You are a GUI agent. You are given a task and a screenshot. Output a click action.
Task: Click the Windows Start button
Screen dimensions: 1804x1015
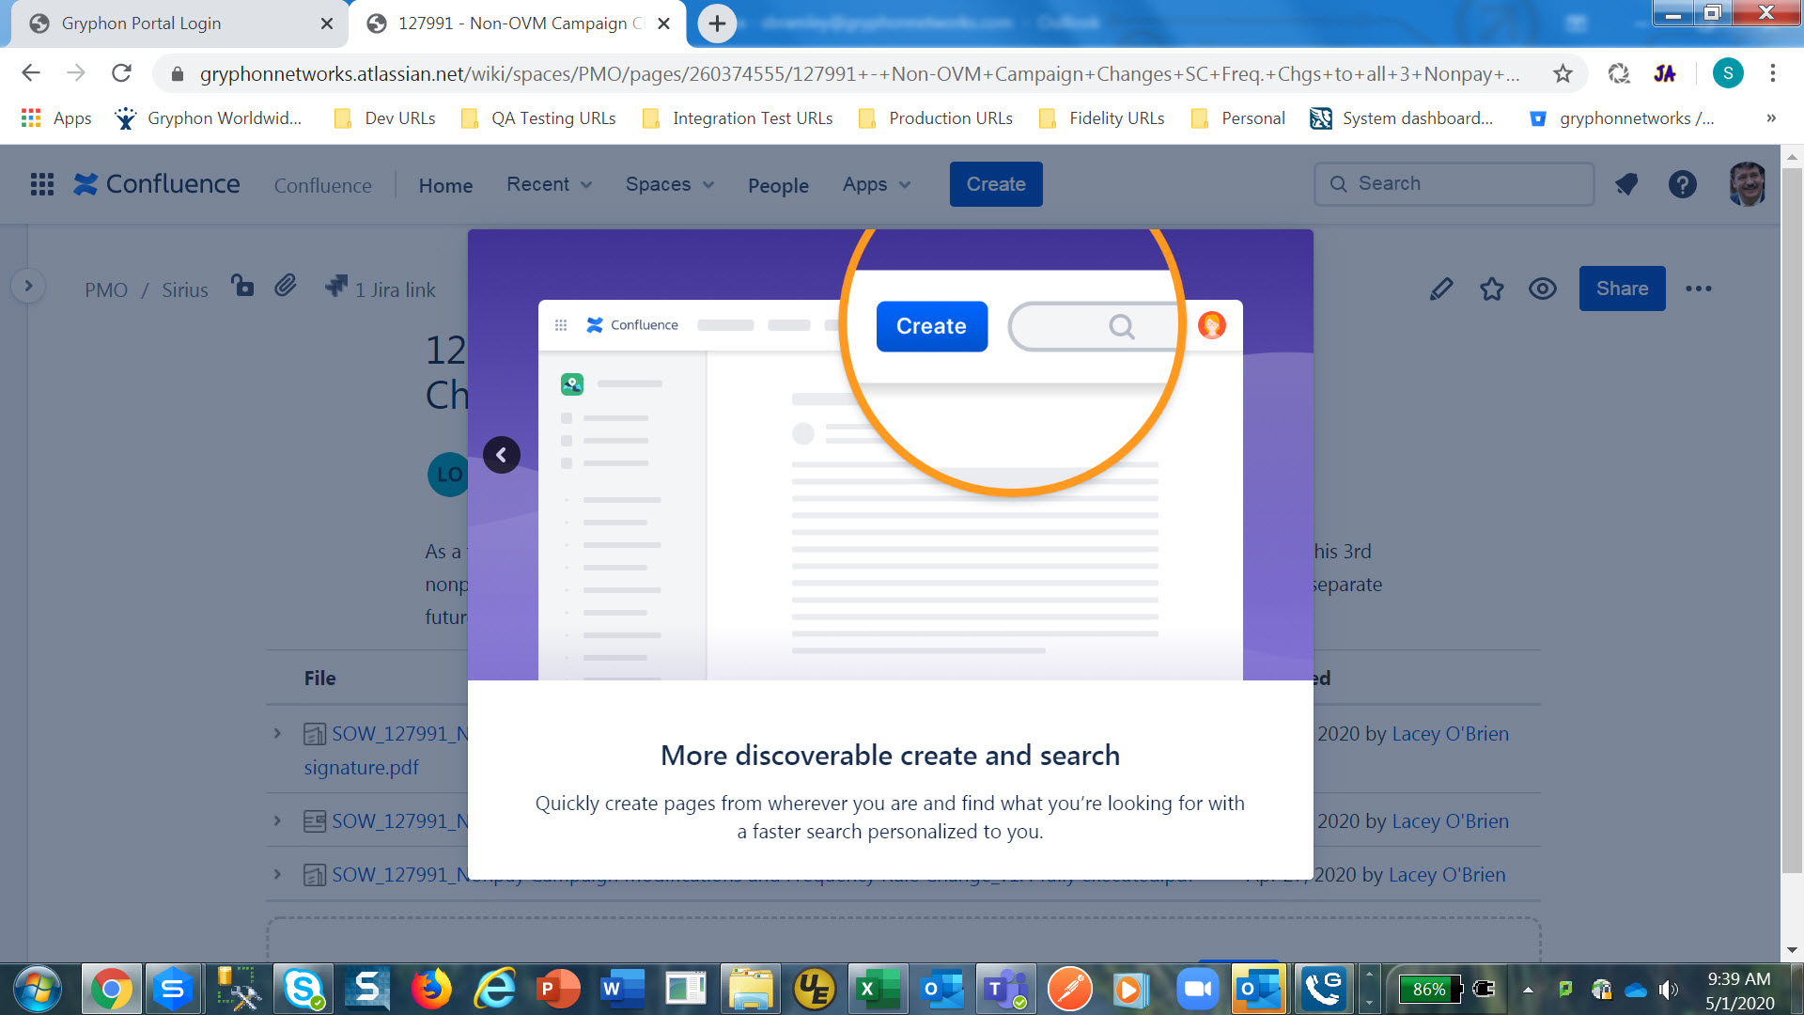(38, 989)
